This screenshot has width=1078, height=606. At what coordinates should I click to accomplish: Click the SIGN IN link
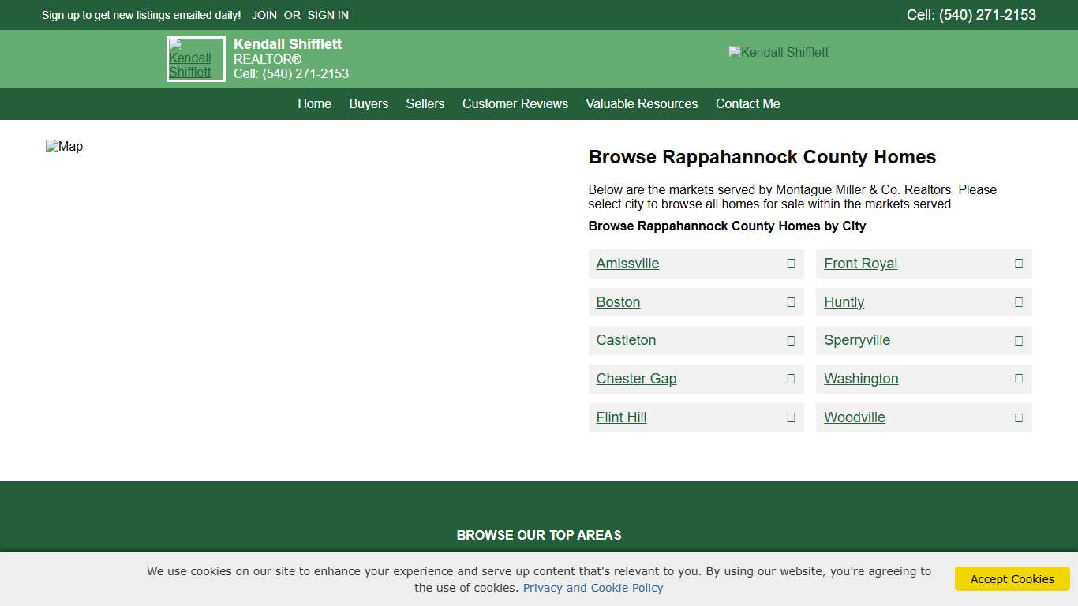click(x=328, y=15)
